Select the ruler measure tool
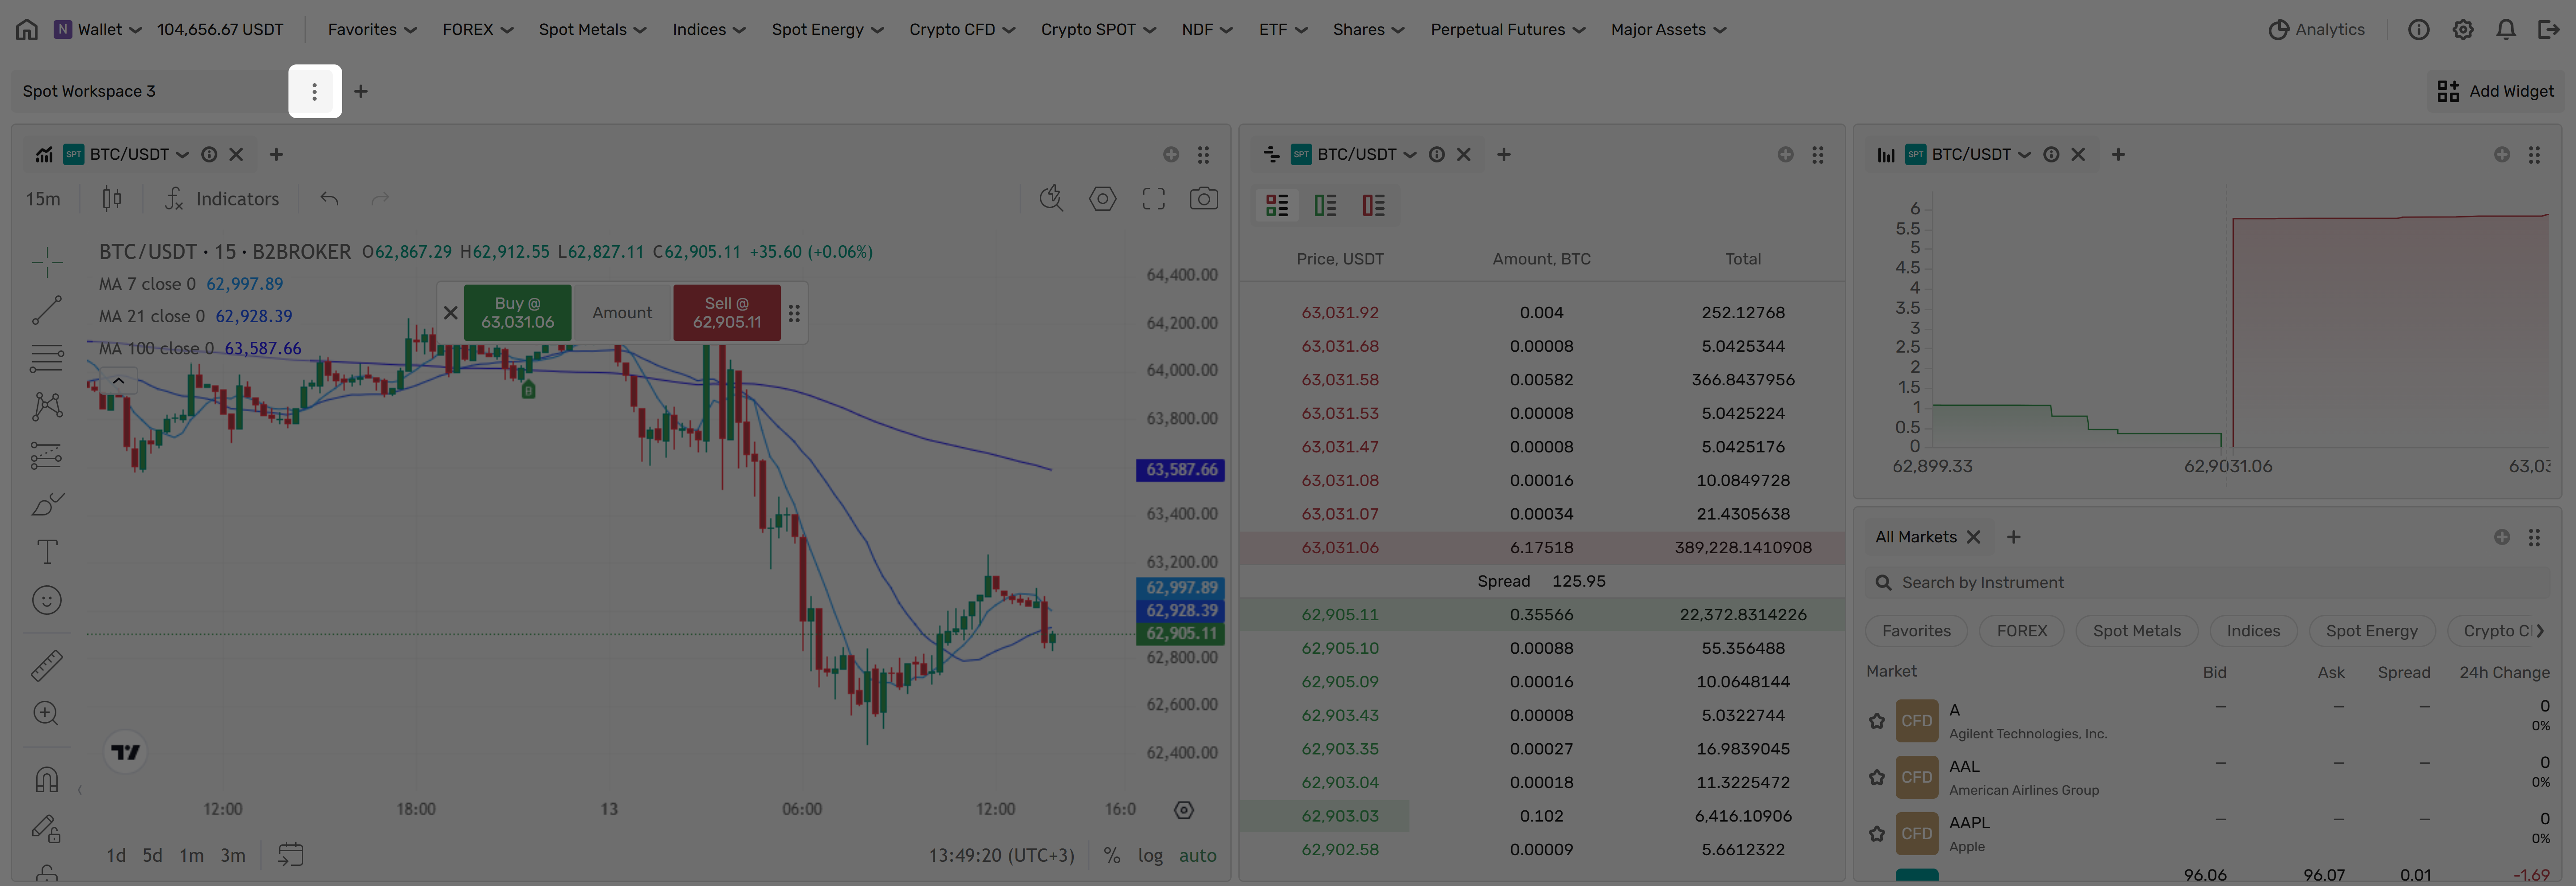The image size is (2576, 886). click(47, 665)
